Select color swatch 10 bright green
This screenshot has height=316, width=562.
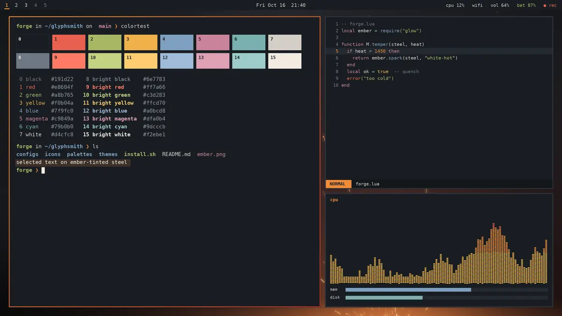[x=105, y=61]
